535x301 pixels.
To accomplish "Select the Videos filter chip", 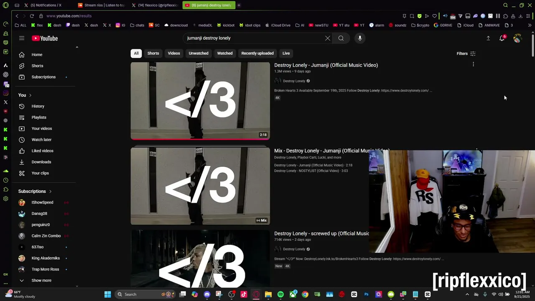I will (174, 53).
